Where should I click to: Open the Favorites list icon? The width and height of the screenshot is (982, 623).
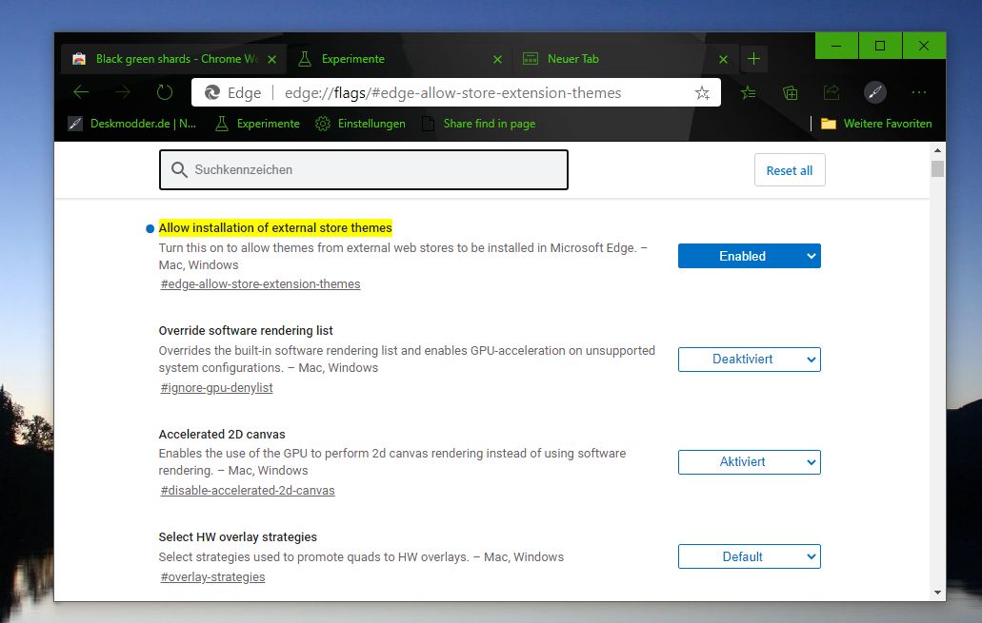748,93
